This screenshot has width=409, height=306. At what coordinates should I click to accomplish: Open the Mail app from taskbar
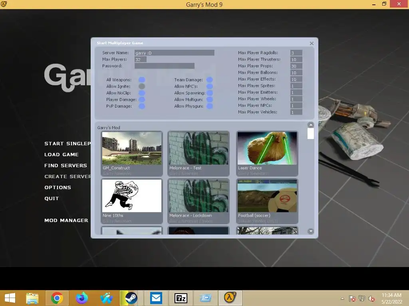[x=156, y=298]
